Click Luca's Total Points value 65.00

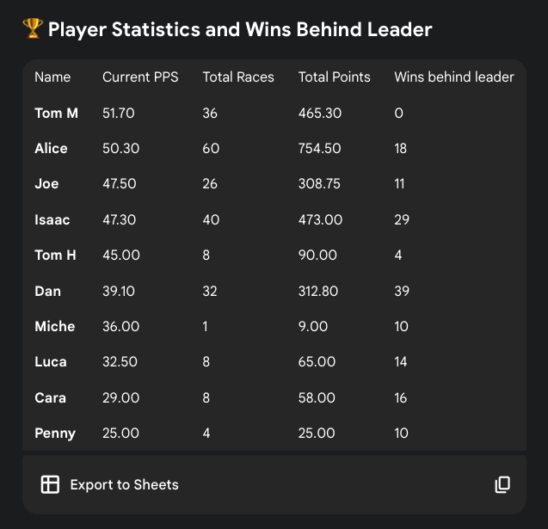[317, 362]
